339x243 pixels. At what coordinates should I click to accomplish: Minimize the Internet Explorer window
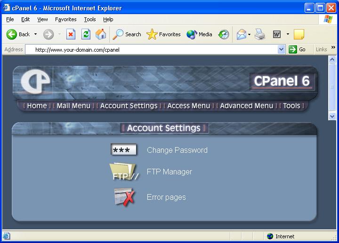pos(309,8)
